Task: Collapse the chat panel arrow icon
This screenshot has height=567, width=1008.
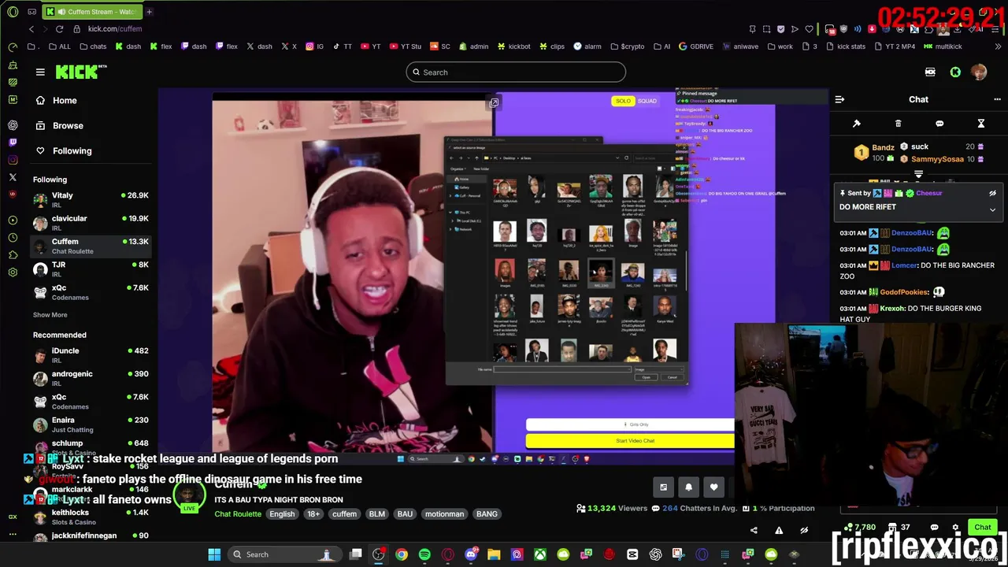Action: point(839,99)
